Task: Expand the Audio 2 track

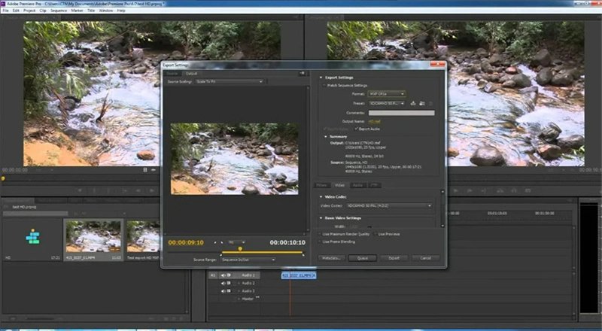Action: pos(239,283)
